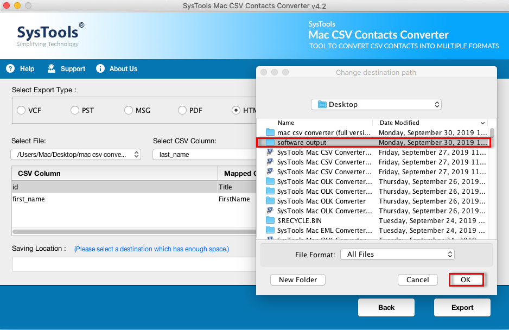Close the main SysTools window
The width and height of the screenshot is (509, 330).
pos(7,5)
